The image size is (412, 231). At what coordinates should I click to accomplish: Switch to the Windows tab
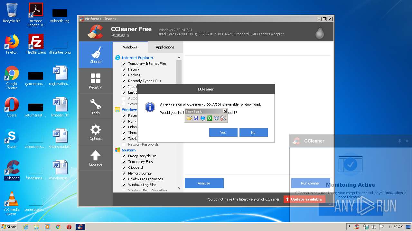pyautogui.click(x=130, y=47)
